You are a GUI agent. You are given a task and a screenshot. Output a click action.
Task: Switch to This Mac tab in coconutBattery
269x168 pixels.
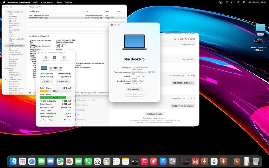[46, 58]
